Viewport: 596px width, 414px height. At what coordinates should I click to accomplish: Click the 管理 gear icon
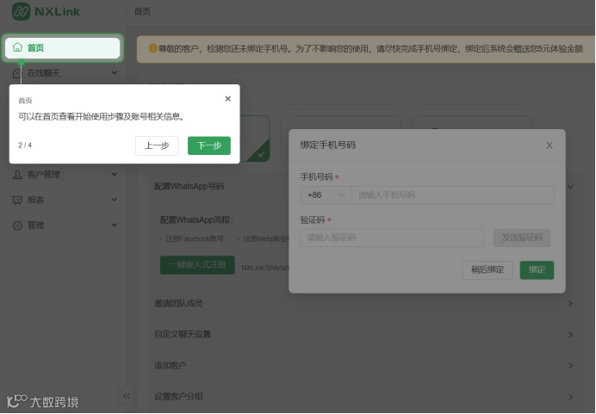coord(17,226)
